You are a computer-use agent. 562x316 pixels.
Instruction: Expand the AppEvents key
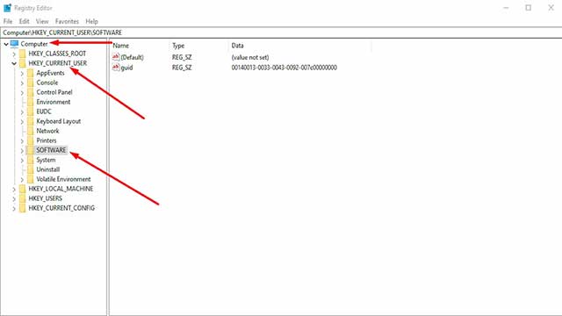[22, 73]
